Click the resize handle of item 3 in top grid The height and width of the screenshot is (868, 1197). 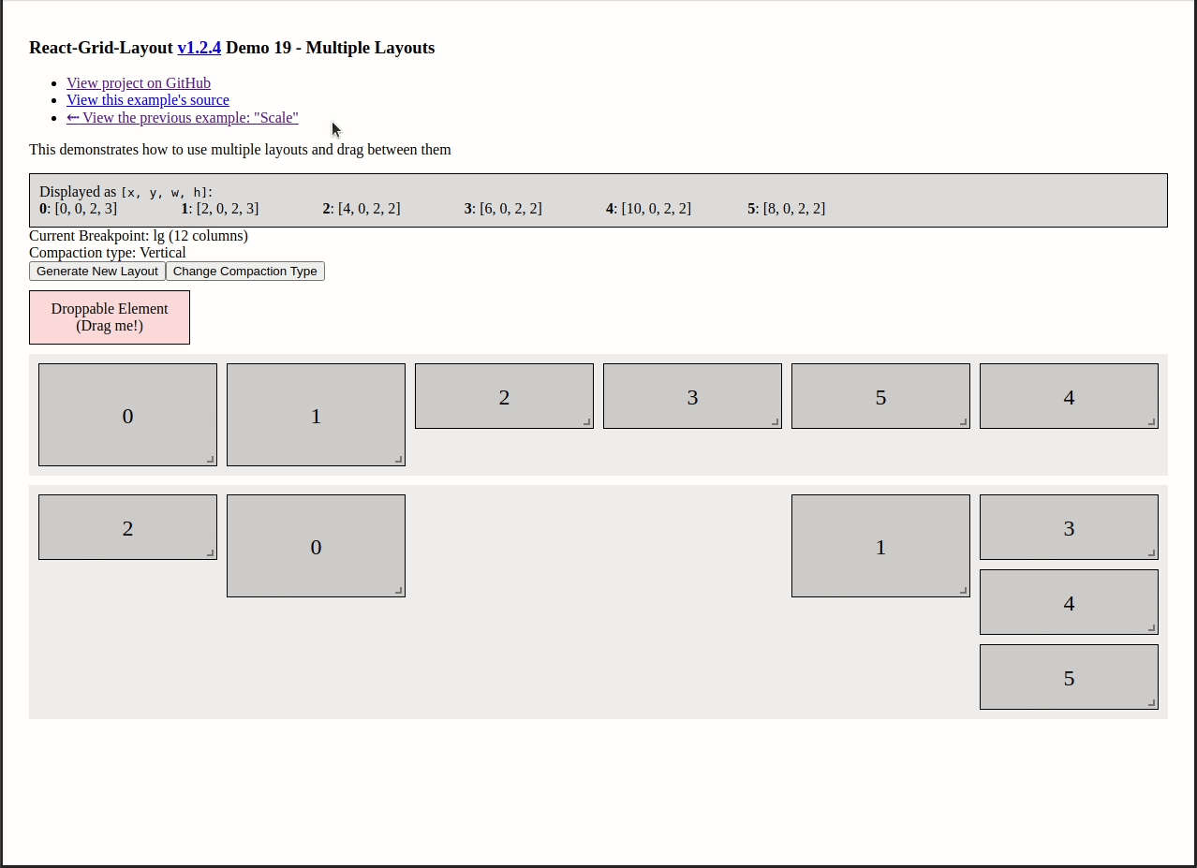[775, 421]
